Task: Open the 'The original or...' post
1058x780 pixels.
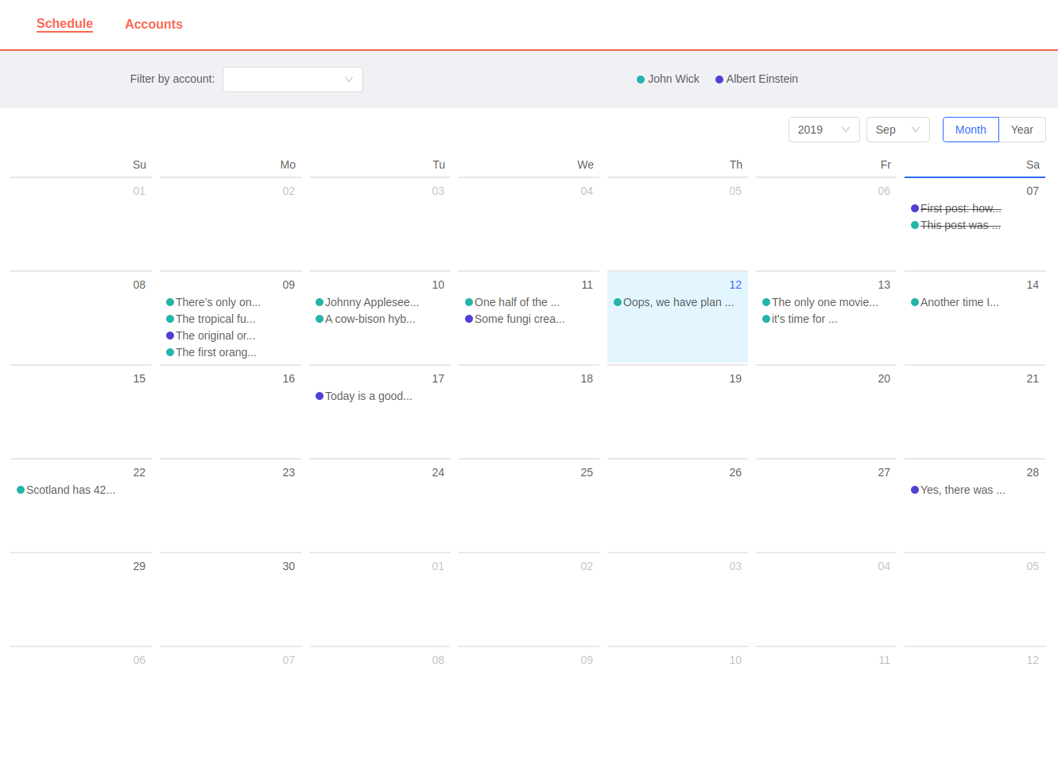Action: (211, 336)
